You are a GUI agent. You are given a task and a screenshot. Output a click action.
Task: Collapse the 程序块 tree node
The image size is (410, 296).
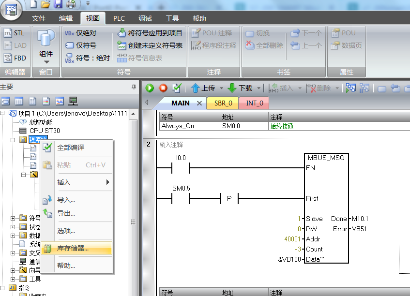tap(13, 140)
